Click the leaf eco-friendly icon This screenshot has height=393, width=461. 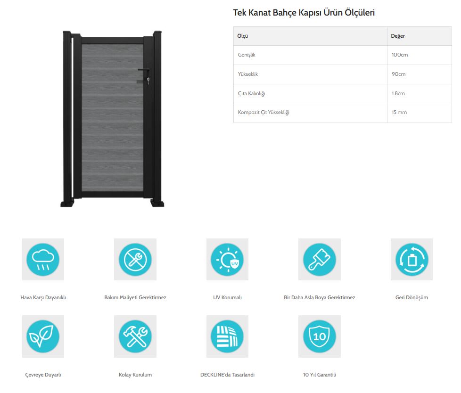coord(43,336)
